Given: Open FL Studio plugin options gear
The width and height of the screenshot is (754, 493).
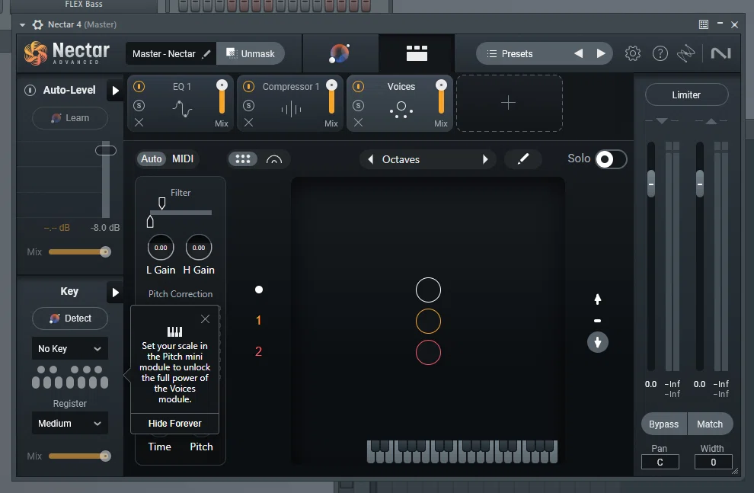Looking at the screenshot, I should point(37,24).
